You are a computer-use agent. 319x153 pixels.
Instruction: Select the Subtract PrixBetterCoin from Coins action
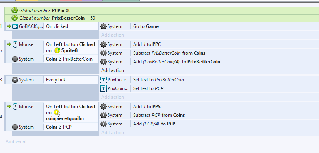tap(225, 53)
